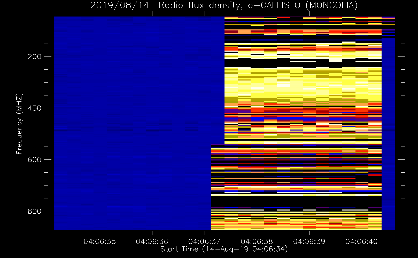Click the Start Time axis label
Screen dimensions: 418x258
pos(224,249)
